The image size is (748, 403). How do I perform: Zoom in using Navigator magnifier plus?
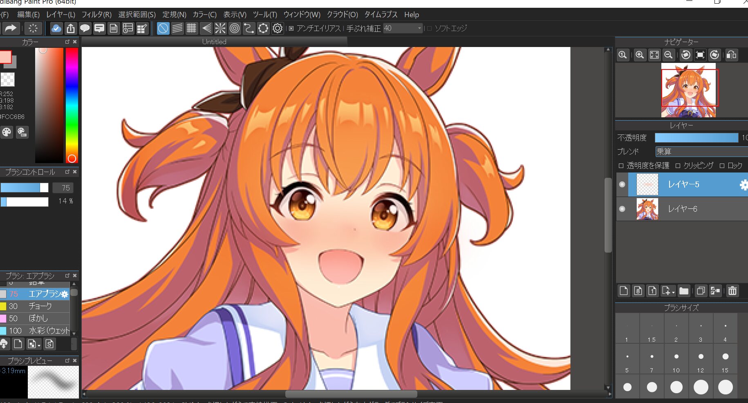(640, 55)
